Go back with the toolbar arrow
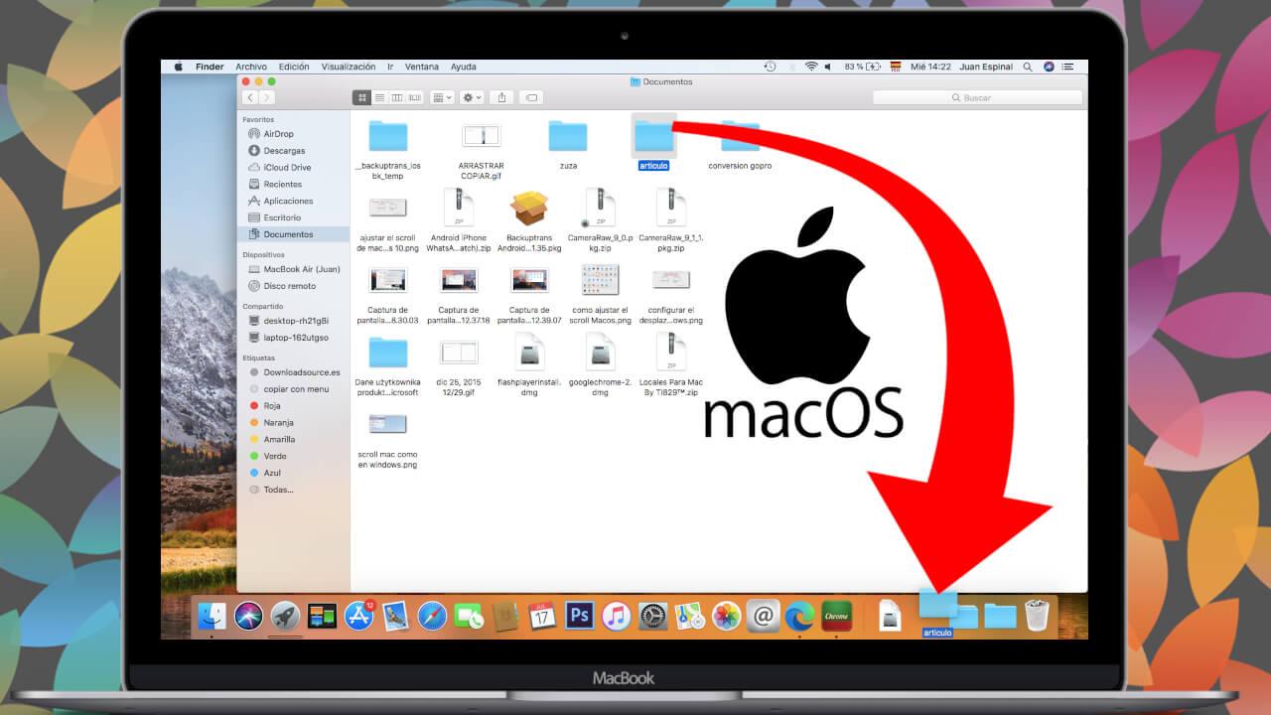Image resolution: width=1271 pixels, height=715 pixels. coord(250,97)
